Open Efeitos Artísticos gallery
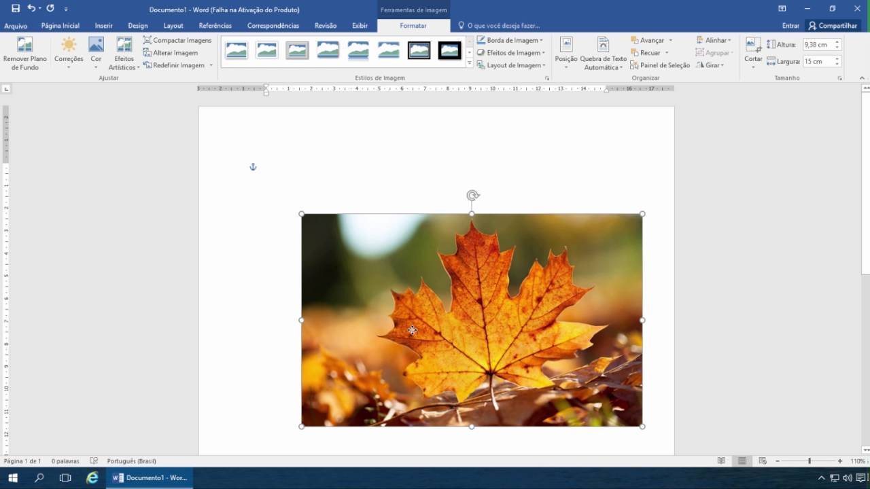The width and height of the screenshot is (870, 489). coord(124,54)
